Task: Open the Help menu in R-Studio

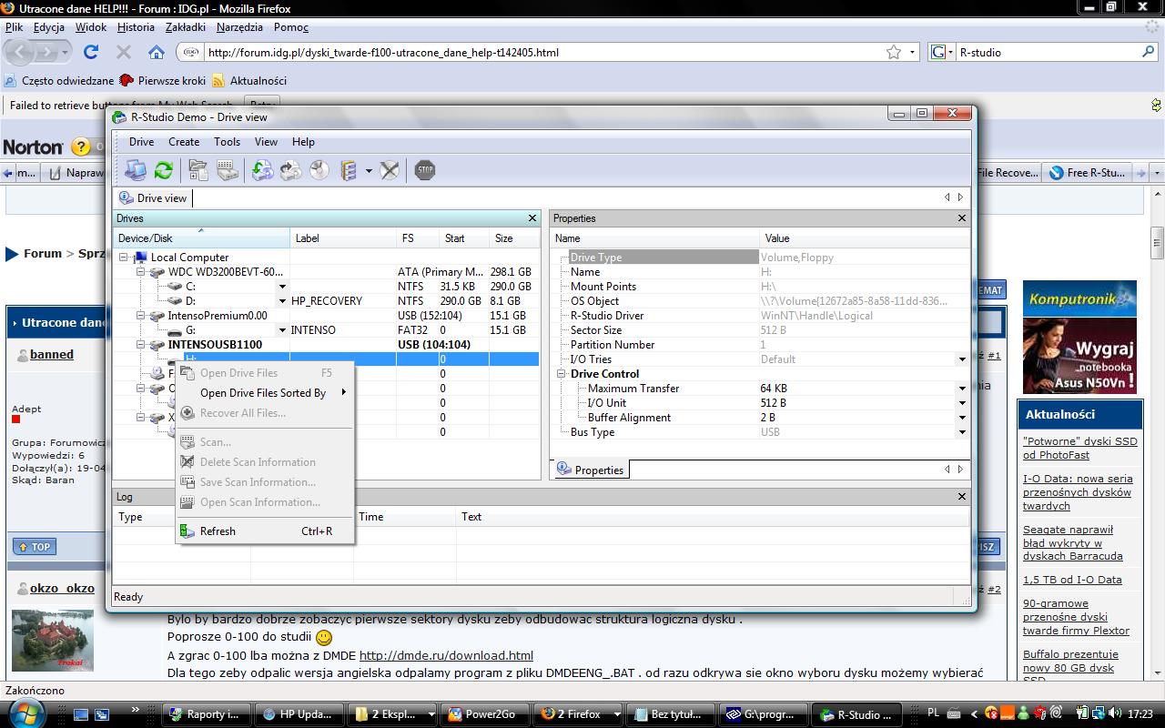Action: click(303, 142)
